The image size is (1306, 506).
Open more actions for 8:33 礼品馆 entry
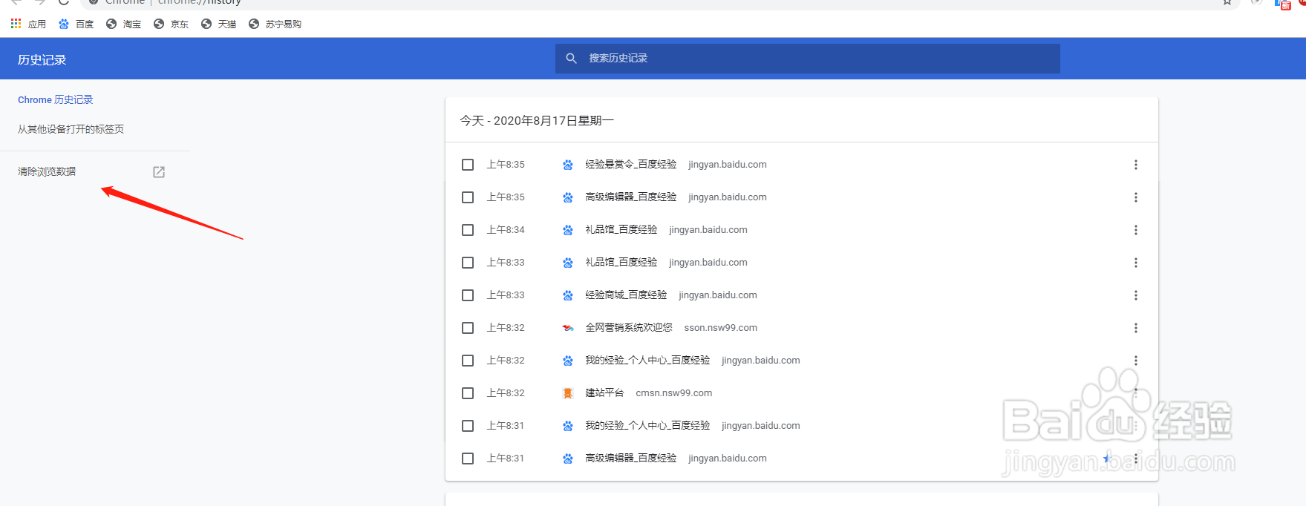(1135, 263)
